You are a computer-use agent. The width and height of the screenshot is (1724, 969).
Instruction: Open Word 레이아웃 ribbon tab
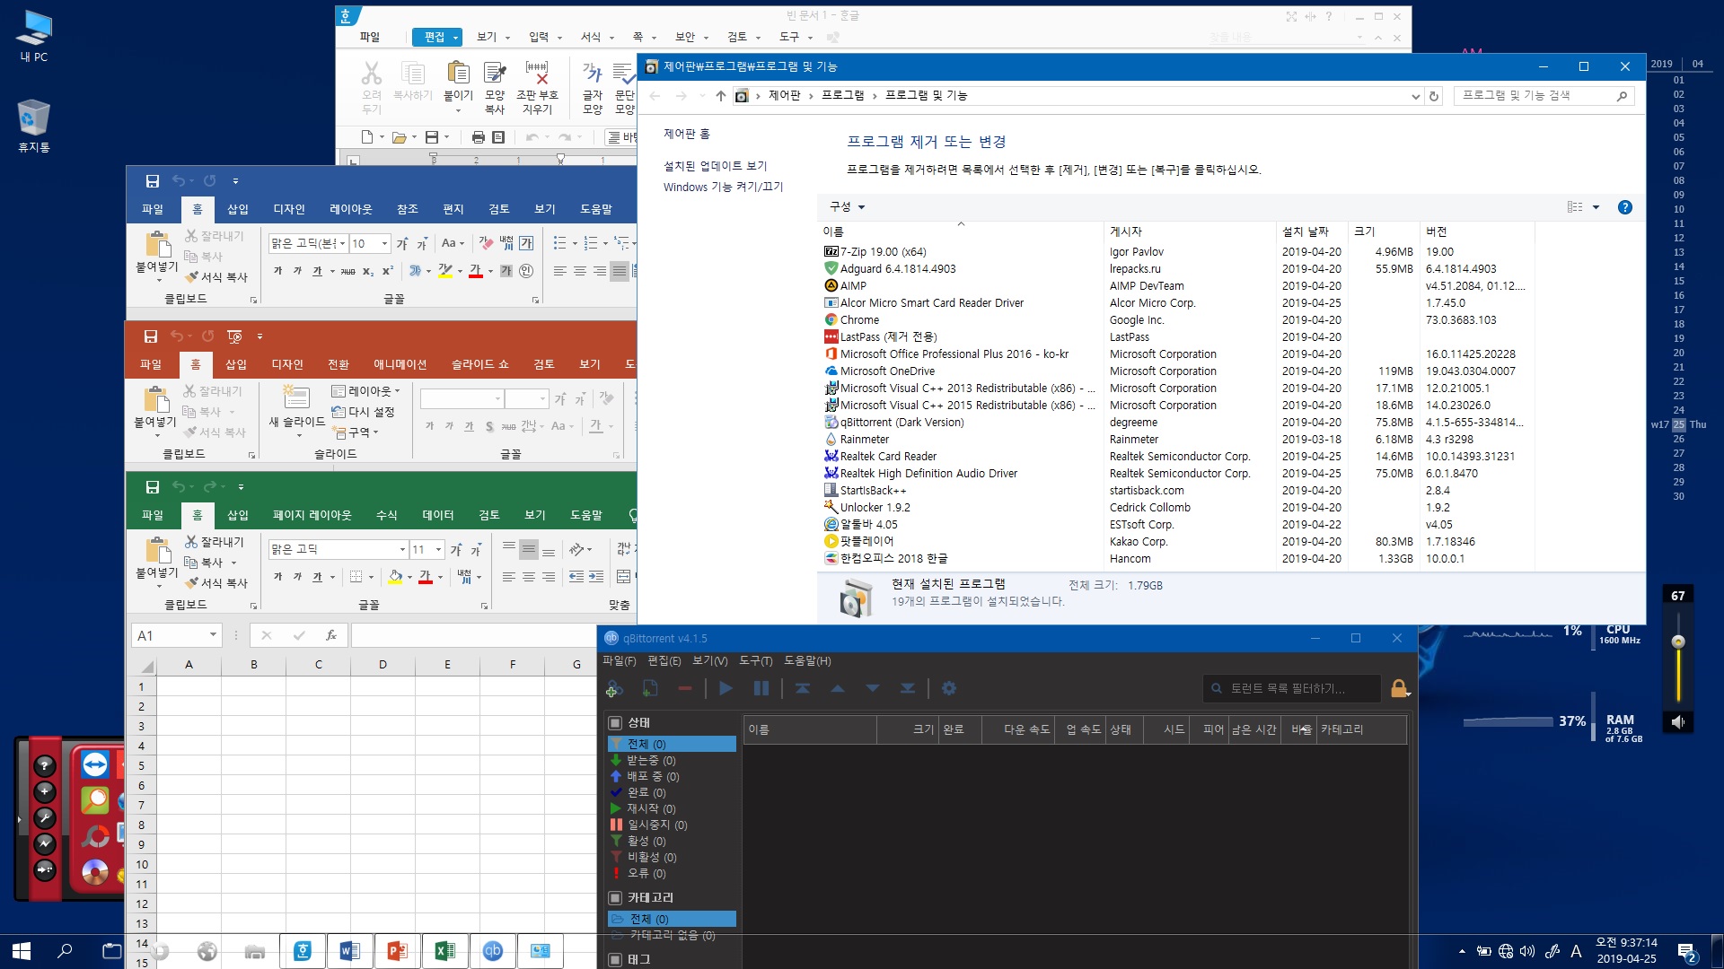351,209
